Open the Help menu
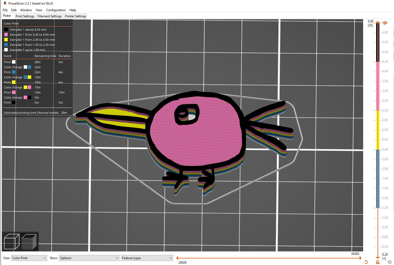 click(x=73, y=10)
